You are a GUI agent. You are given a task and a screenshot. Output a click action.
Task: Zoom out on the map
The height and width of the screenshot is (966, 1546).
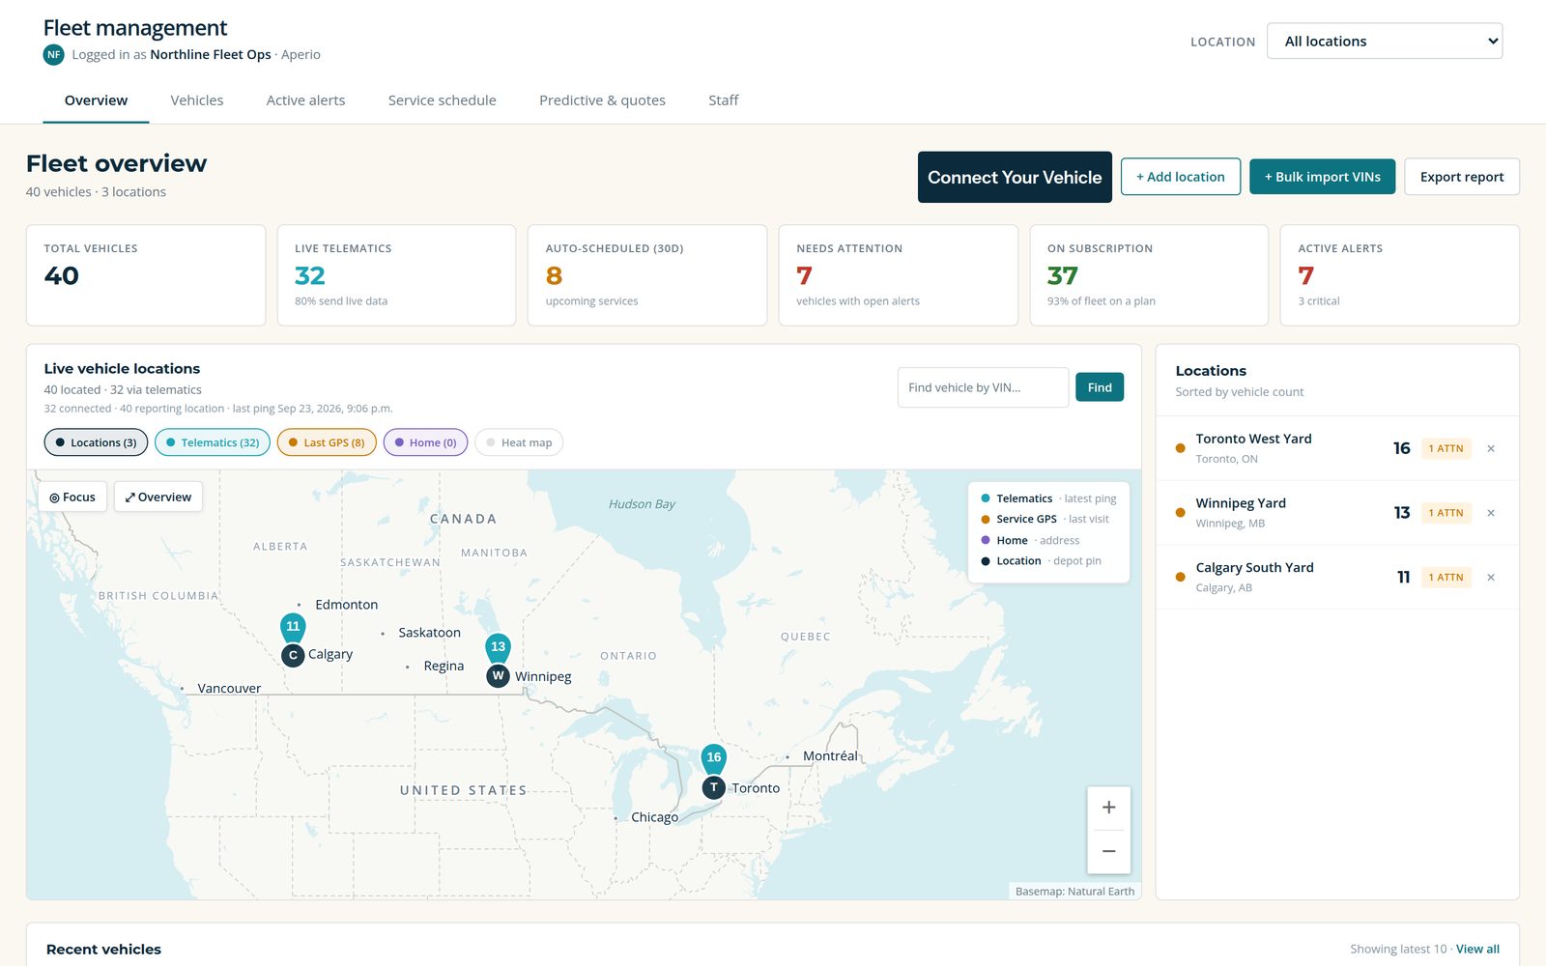point(1108,851)
